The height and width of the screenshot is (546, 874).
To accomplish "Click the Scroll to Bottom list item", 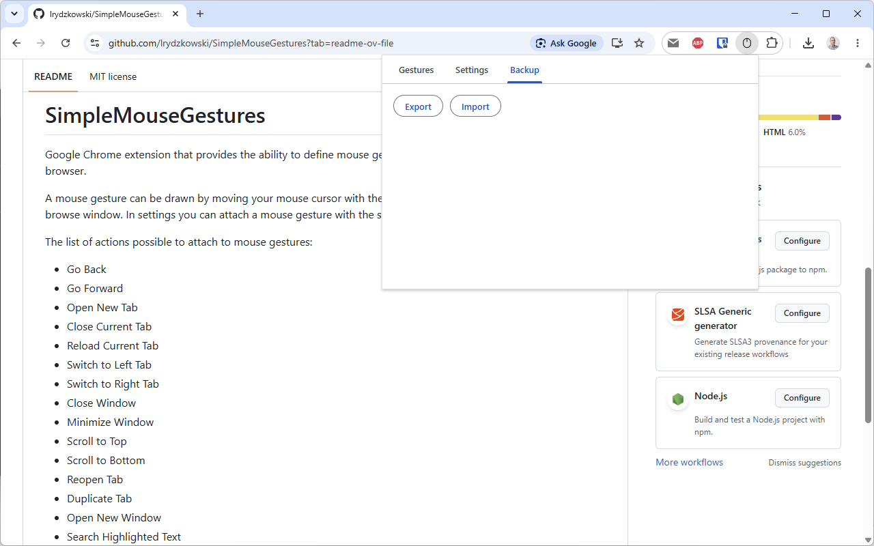I will pyautogui.click(x=106, y=460).
